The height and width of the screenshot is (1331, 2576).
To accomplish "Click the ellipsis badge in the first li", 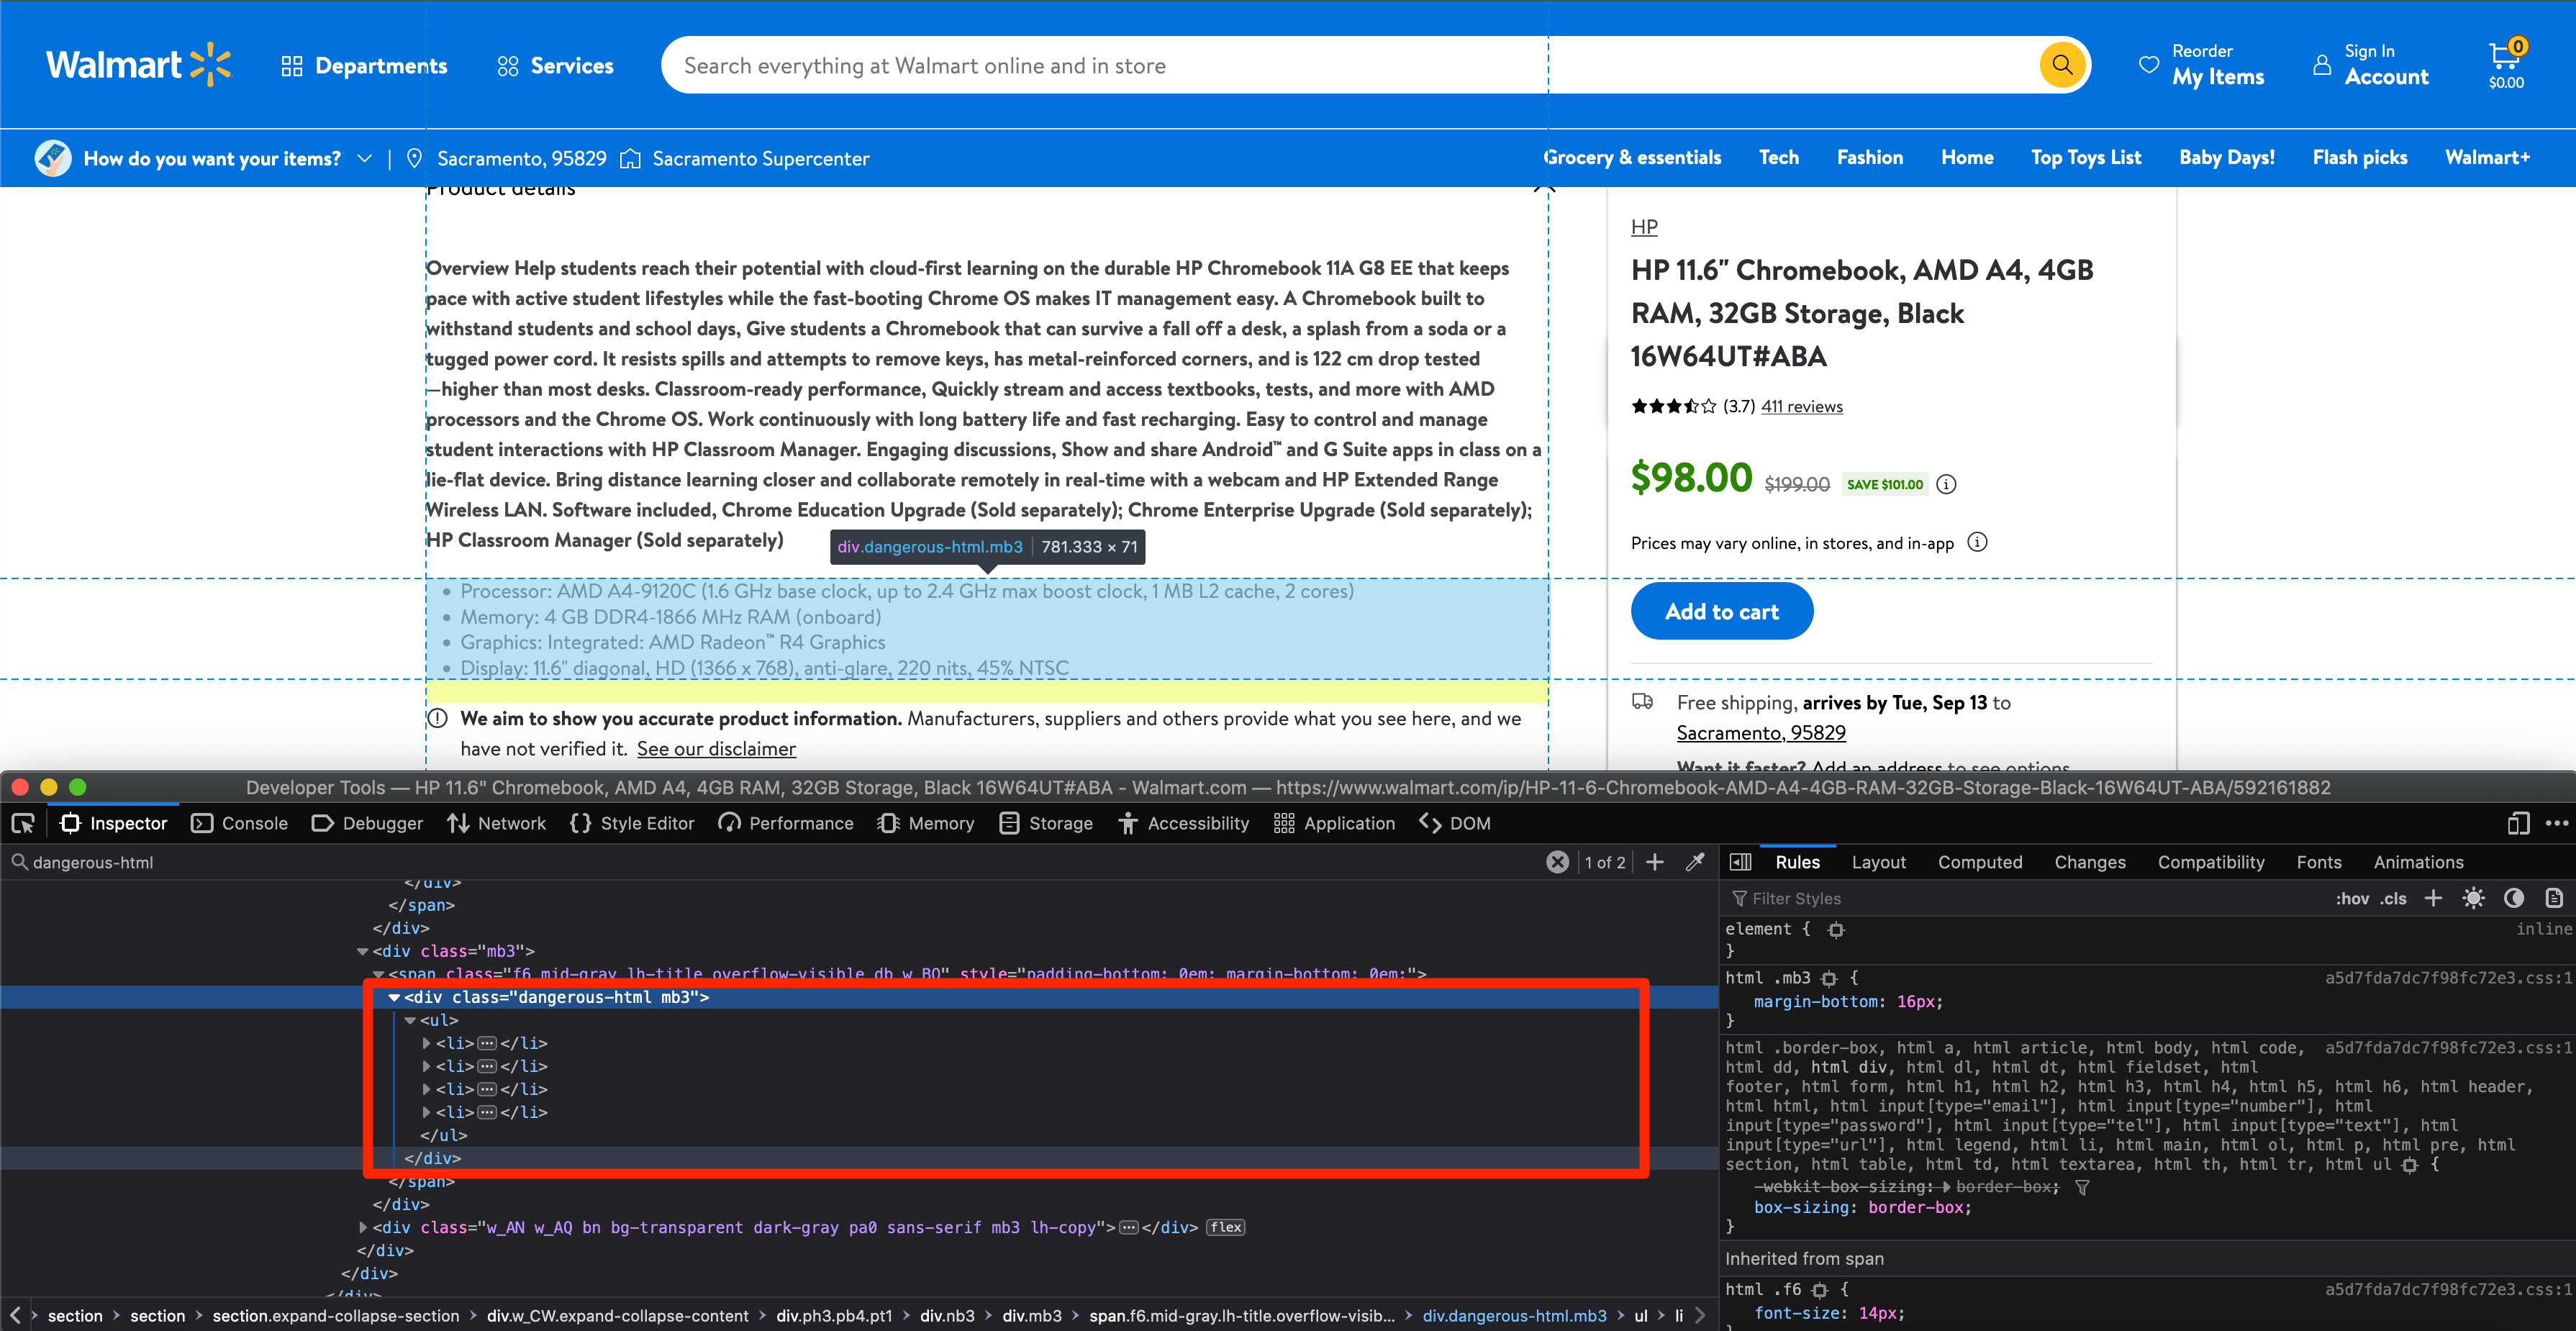I will point(487,1043).
